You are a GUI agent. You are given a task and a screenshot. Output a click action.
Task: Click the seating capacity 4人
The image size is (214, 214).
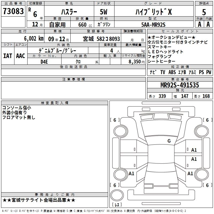(115, 51)
